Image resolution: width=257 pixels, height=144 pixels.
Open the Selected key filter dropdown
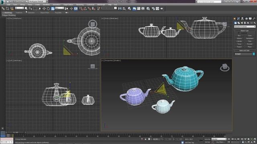[x=219, y=139]
